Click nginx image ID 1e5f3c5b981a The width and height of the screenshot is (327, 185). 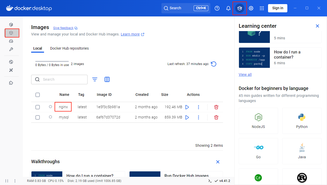point(108,107)
